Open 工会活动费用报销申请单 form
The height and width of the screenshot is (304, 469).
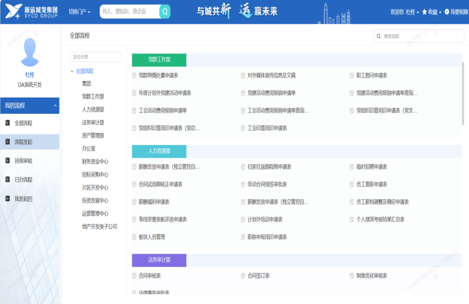point(162,111)
